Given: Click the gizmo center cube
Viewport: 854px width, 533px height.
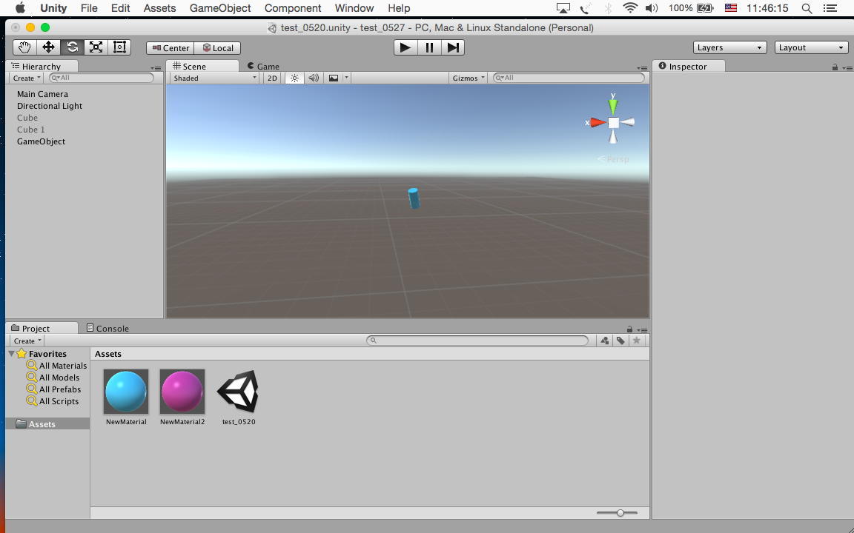Looking at the screenshot, I should coord(613,123).
